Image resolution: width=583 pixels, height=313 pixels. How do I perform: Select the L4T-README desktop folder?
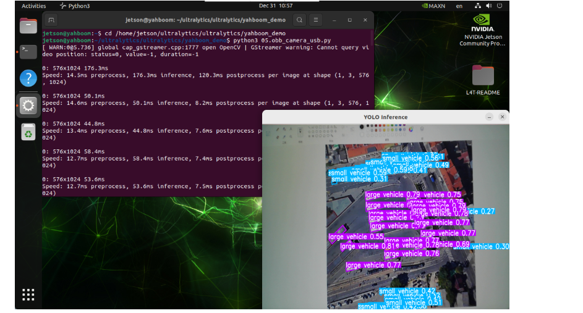483,80
